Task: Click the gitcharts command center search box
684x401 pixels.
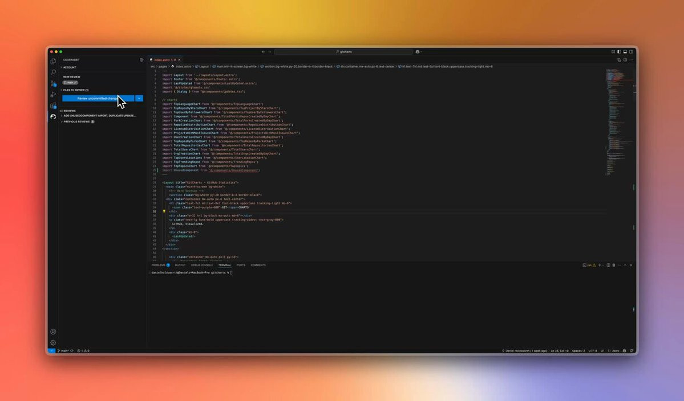Action: point(344,51)
